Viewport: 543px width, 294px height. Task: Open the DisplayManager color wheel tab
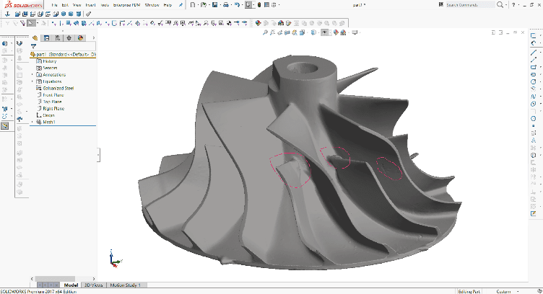80,38
